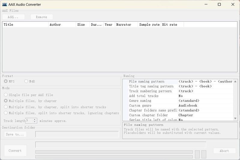The width and height of the screenshot is (240, 160).
Task: Click the Add... button
Action: 13,17
